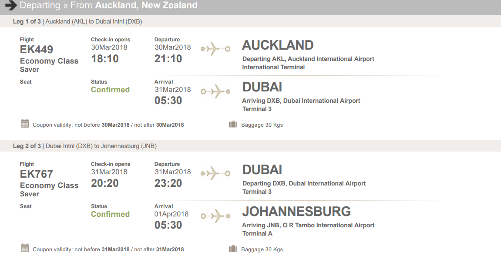Click the JOHANNESBURG arrival city heading
The image size is (501, 263).
(x=296, y=212)
